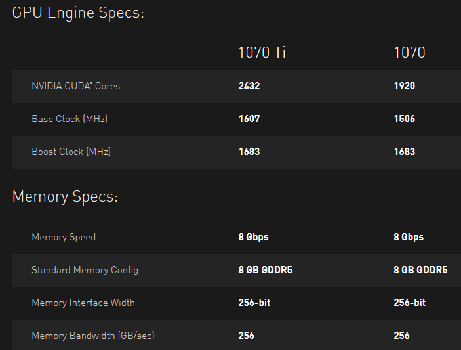The height and width of the screenshot is (350, 461).
Task: Click the 1920 CUDA cores value
Action: click(x=404, y=86)
